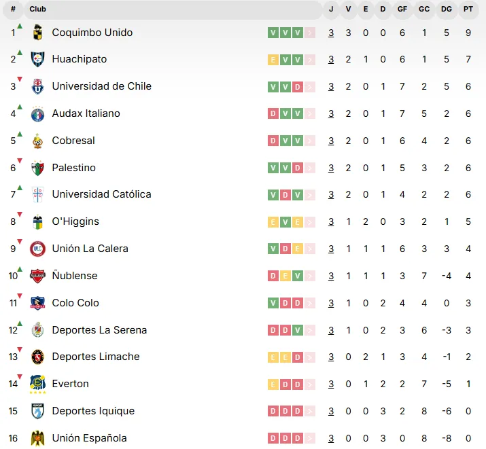Click the Huachipato team crest icon

point(38,59)
